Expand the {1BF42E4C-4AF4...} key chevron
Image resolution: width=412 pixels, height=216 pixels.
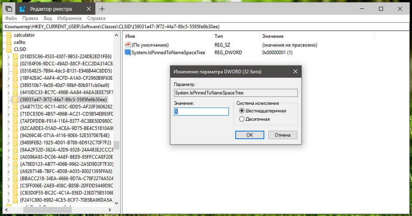[9, 78]
